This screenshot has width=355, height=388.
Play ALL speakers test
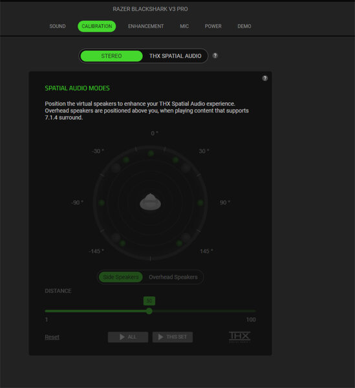128,337
